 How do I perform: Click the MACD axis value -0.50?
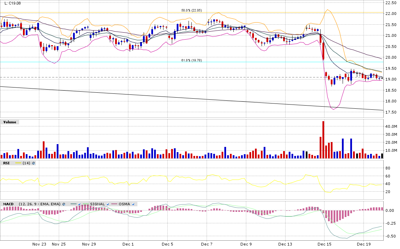[390, 236]
